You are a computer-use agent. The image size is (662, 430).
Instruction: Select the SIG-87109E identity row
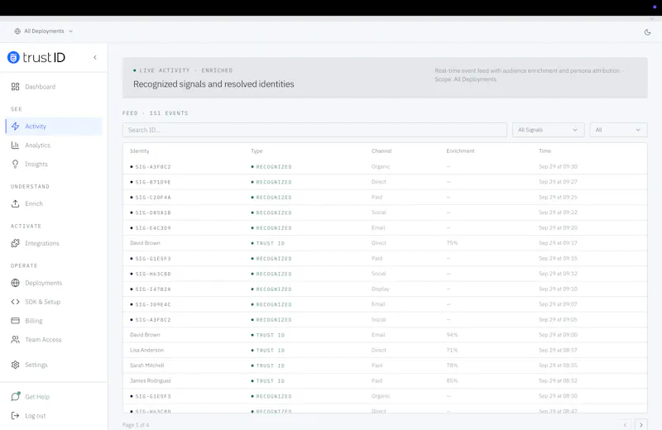point(385,182)
